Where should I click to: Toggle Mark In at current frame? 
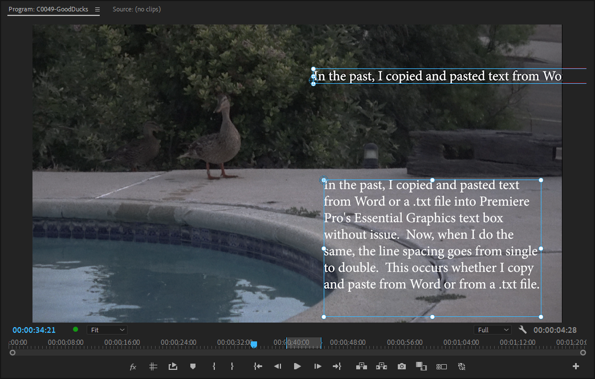(213, 366)
